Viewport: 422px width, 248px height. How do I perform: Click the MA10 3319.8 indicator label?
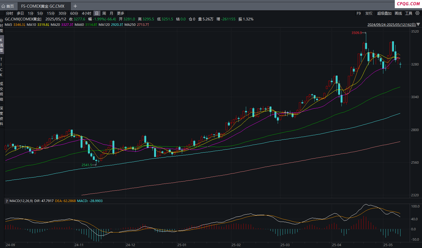[38, 25]
